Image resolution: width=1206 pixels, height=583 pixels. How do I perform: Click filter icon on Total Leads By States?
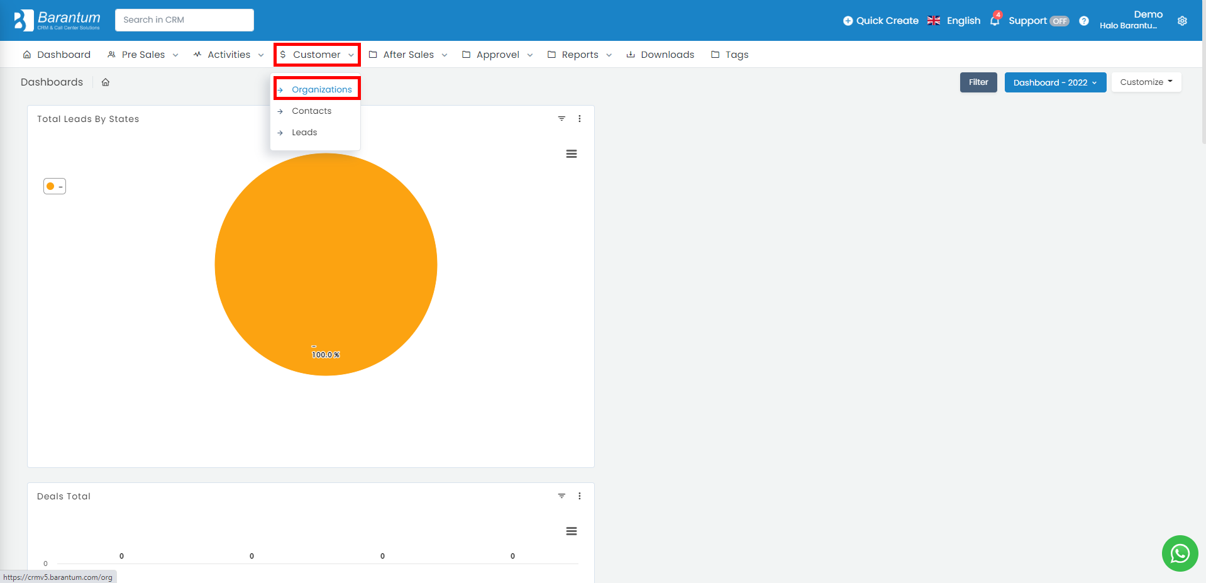[562, 119]
